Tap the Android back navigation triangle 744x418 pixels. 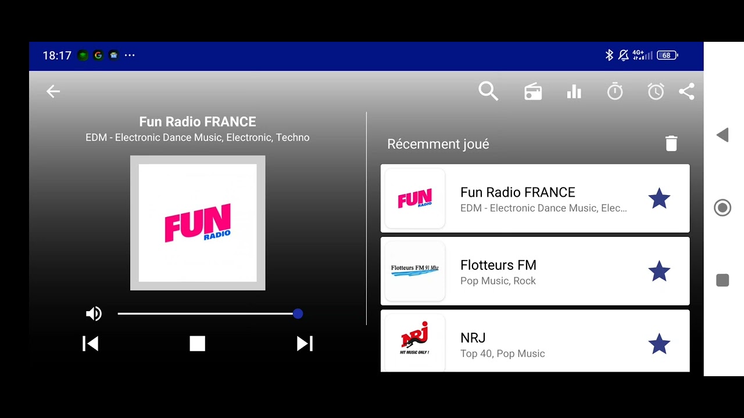point(722,135)
